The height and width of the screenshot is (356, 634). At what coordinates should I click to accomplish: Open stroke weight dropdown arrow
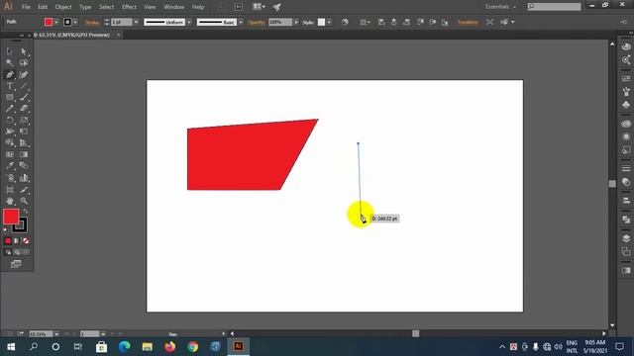click(136, 22)
